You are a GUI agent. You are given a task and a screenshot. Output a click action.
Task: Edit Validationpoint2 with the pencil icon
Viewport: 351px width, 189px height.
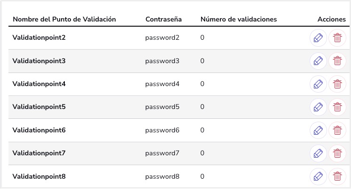click(318, 38)
